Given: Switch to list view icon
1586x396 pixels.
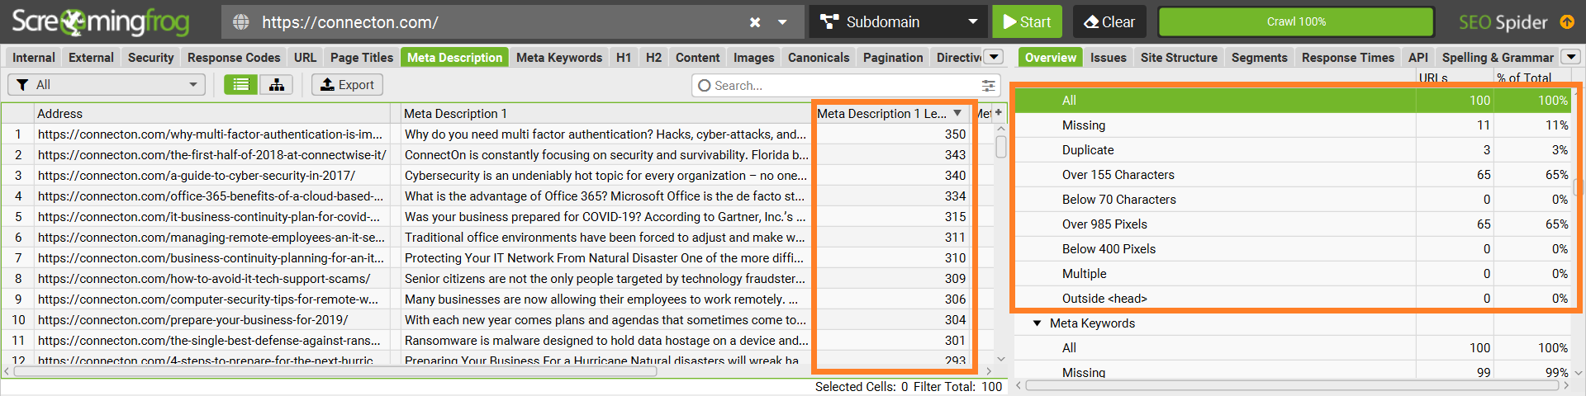Looking at the screenshot, I should click(240, 84).
